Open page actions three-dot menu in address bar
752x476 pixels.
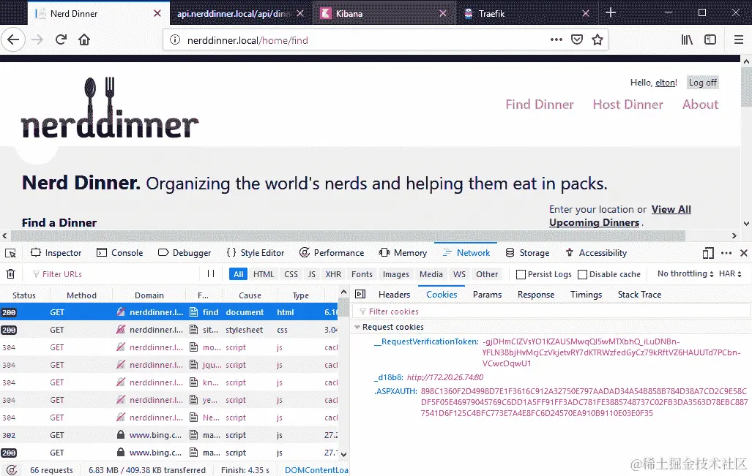tap(556, 39)
